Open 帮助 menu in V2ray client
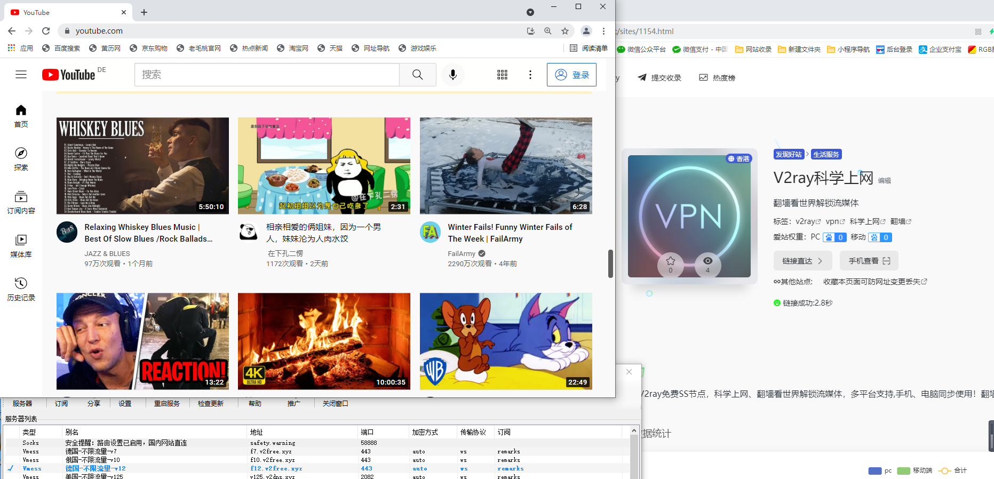994x479 pixels. pyautogui.click(x=255, y=404)
